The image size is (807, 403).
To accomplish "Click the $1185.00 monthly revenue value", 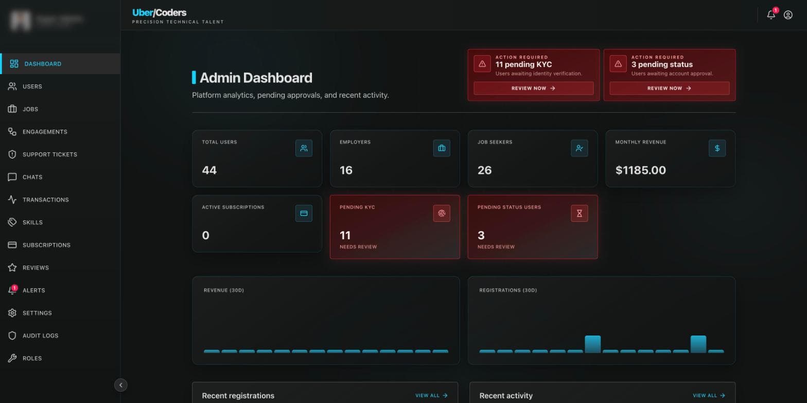I will (641, 170).
